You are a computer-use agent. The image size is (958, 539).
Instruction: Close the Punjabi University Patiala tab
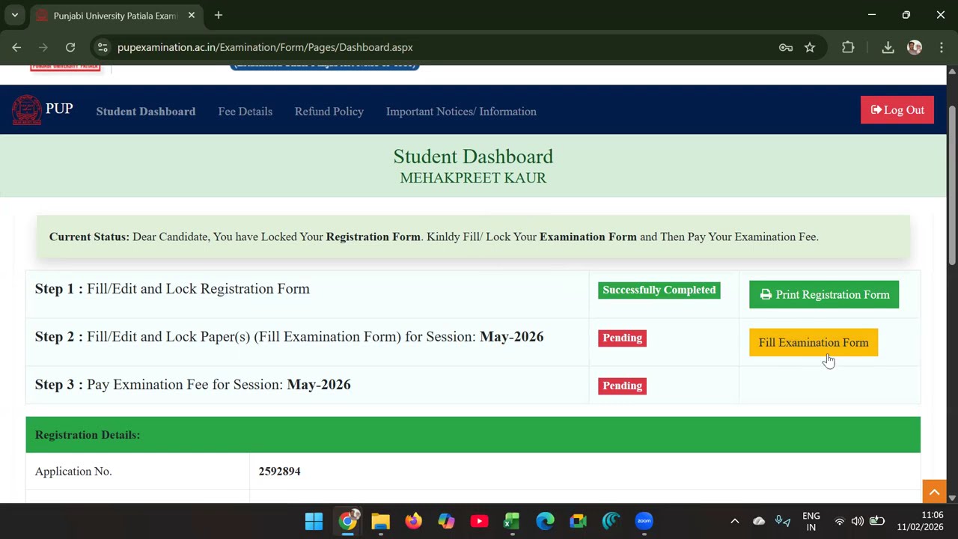(x=192, y=15)
